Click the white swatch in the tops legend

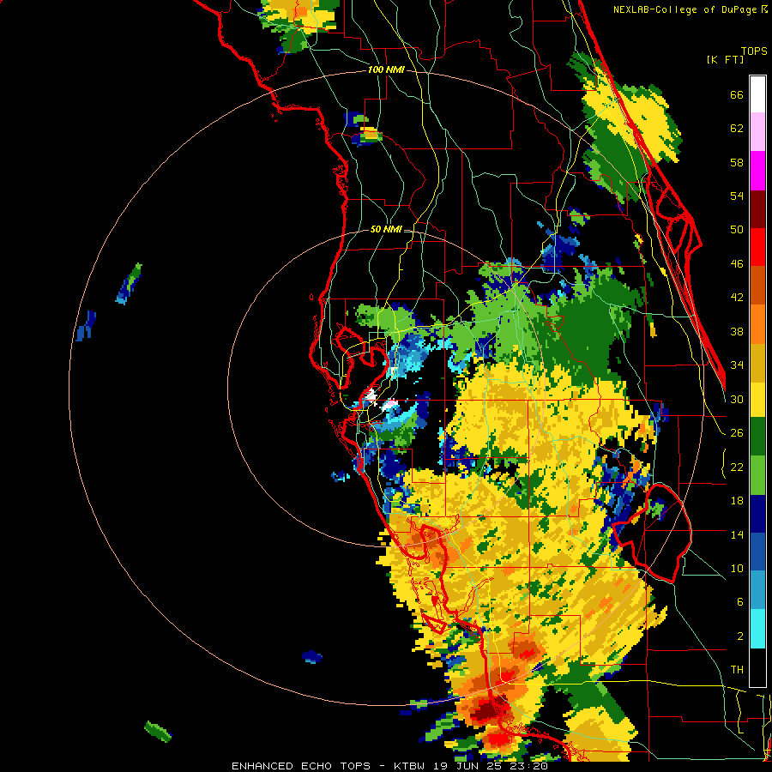coord(757,94)
